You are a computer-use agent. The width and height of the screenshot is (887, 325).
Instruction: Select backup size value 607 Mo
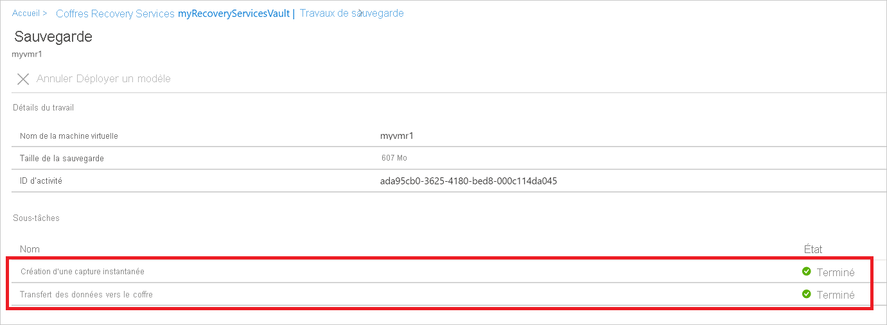394,158
